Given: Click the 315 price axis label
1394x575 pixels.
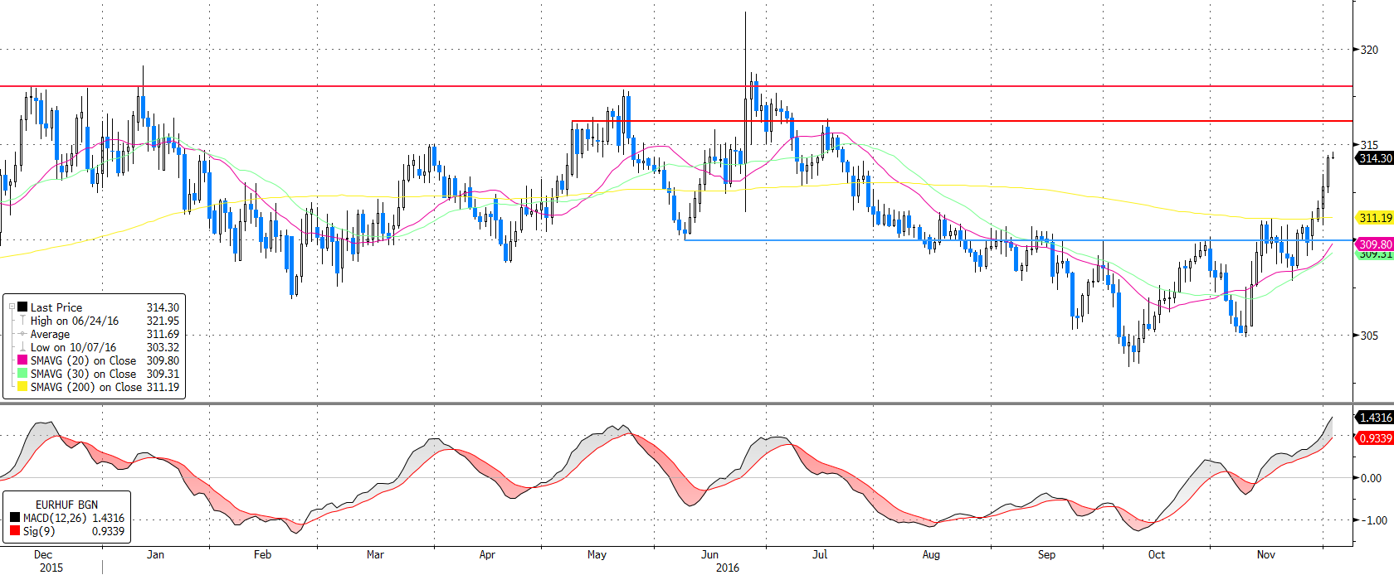Looking at the screenshot, I should click(1369, 145).
